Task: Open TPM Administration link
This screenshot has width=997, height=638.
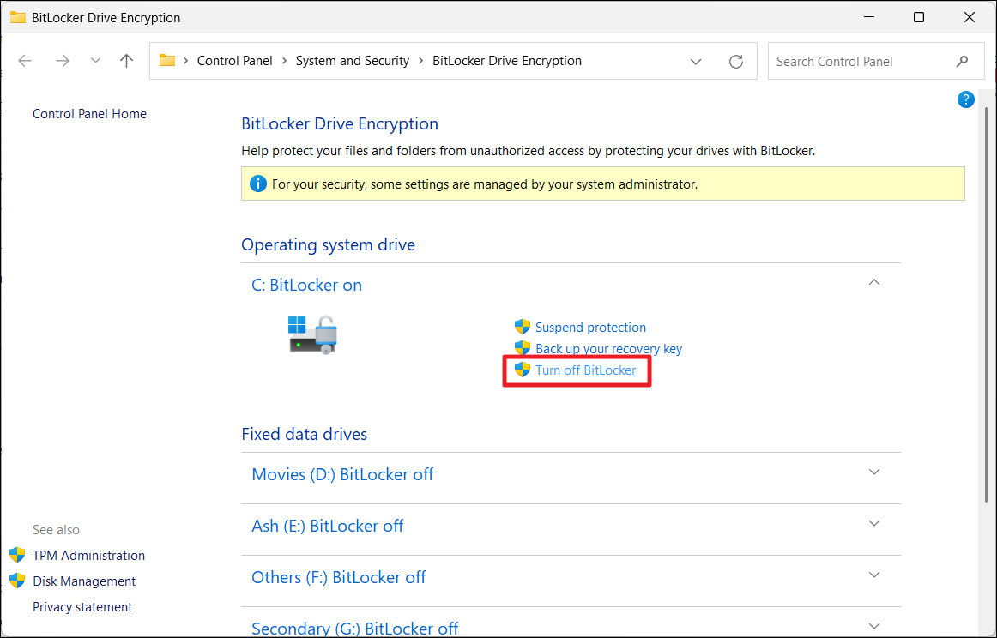Action: pos(88,556)
